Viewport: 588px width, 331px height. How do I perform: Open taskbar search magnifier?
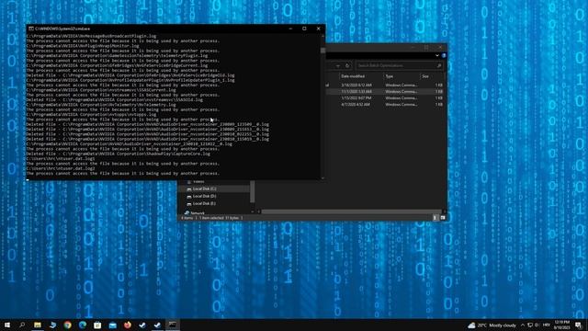point(22,325)
